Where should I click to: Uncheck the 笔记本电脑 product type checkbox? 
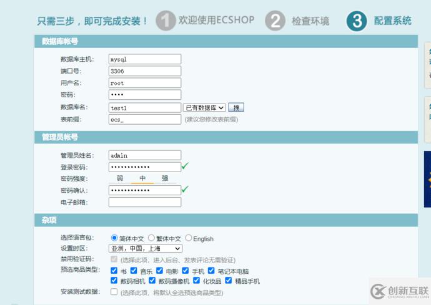(x=211, y=271)
